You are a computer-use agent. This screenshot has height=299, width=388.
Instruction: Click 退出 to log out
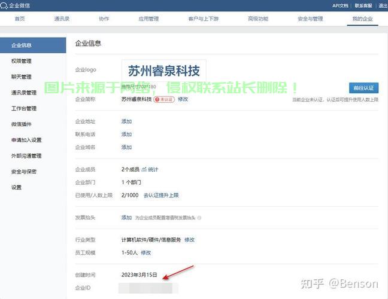tap(383, 6)
